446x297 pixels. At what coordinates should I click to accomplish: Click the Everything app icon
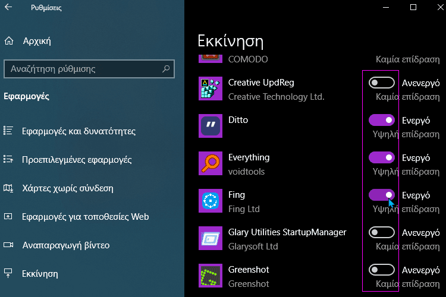[x=210, y=163]
